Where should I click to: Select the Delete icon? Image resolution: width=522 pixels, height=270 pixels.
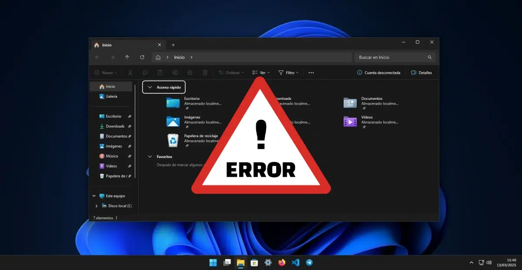point(205,72)
